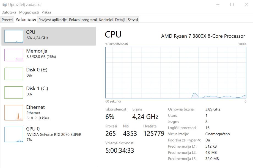
Task: Minimize the Task Manager window
Action: [218, 4]
